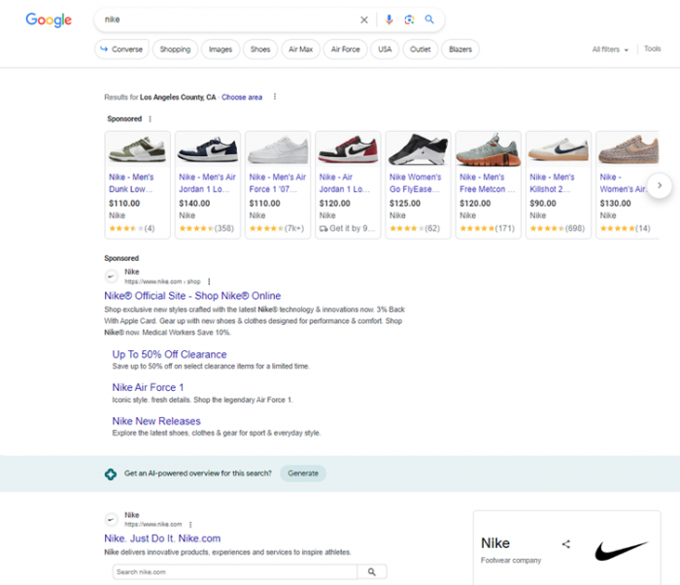Screen dimensions: 680x585
Task: Click the $90.00 price on Killshot 2
Action: 543,204
